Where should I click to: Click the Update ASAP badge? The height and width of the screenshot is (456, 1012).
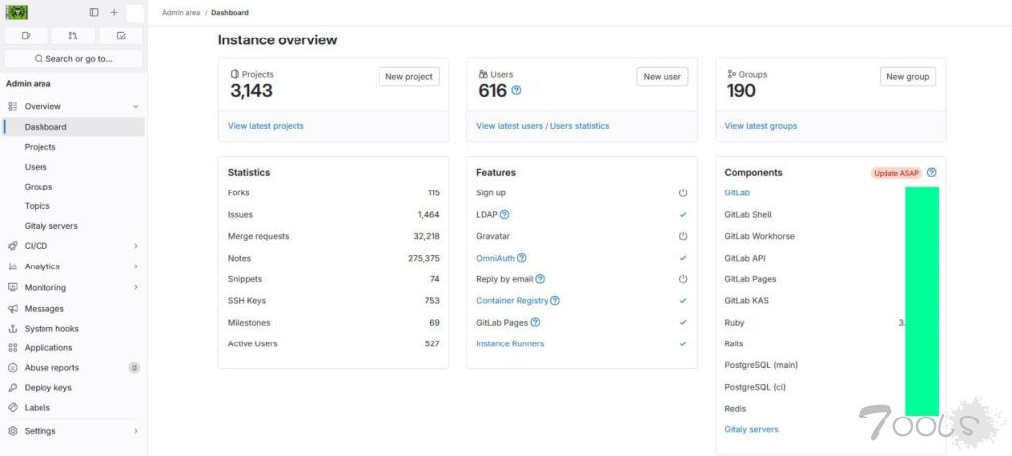[895, 173]
